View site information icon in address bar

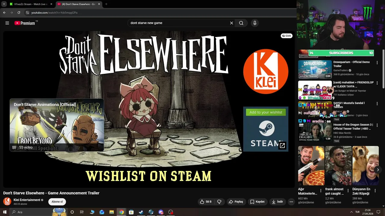[x=27, y=13]
